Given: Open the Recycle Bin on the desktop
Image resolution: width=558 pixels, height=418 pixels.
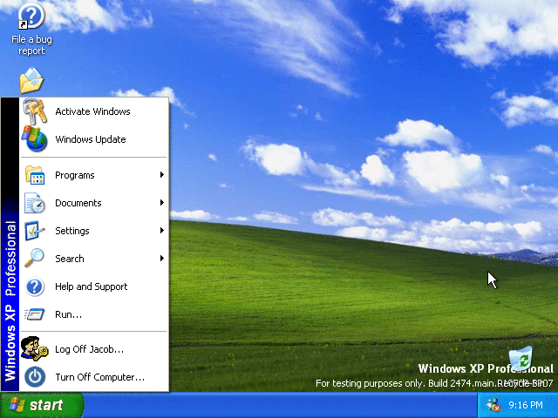Looking at the screenshot, I should pos(521,359).
